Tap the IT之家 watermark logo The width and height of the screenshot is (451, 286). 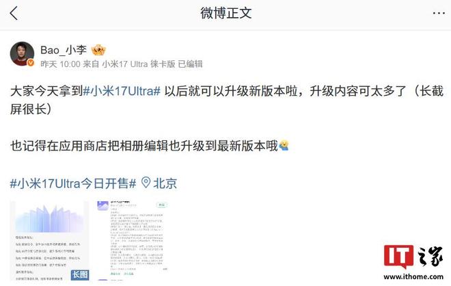click(x=413, y=257)
